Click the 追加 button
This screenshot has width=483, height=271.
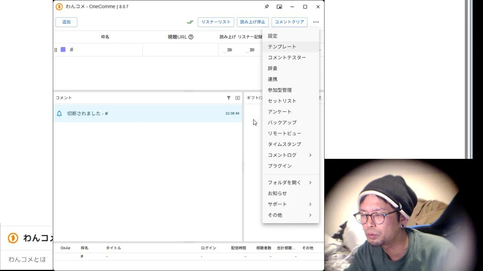(x=66, y=22)
